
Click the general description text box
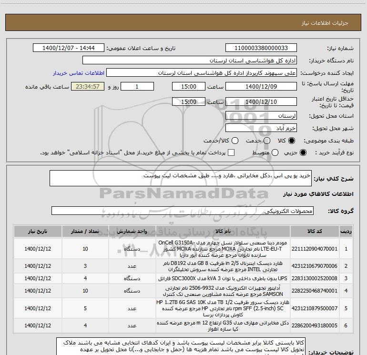pyautogui.click(x=181, y=178)
